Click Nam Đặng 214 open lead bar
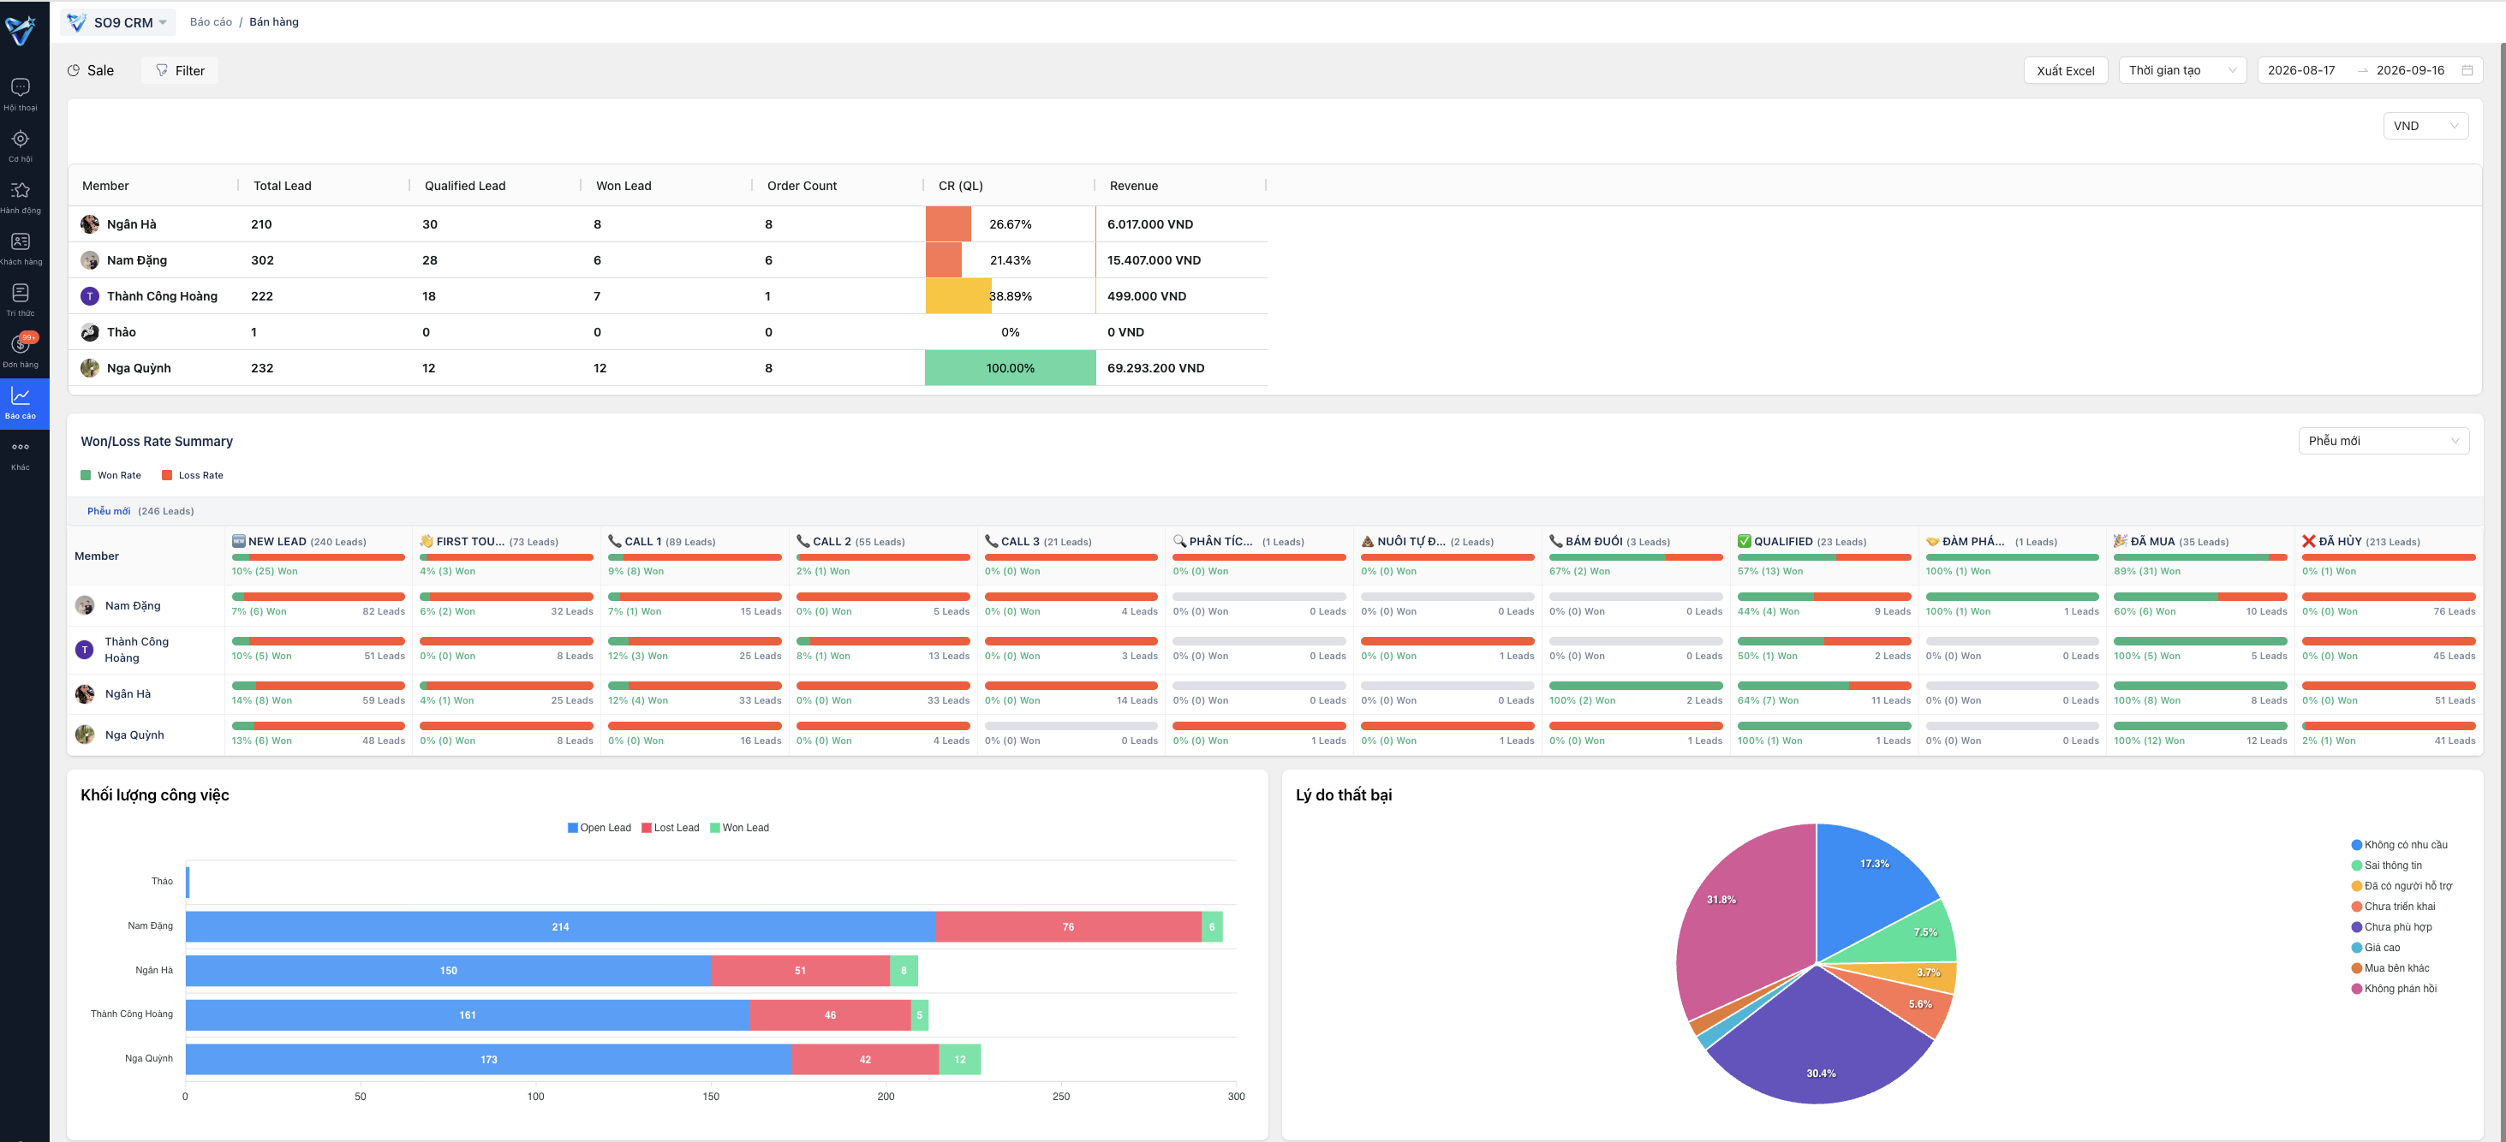Screen dimensions: 2506x1142 click(x=560, y=926)
